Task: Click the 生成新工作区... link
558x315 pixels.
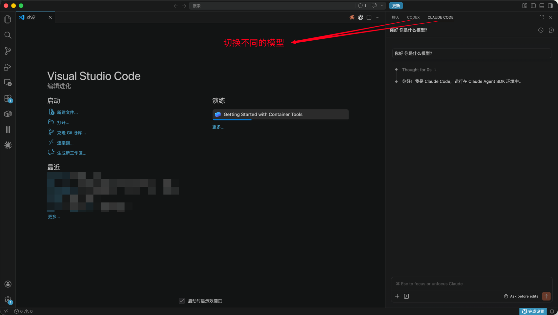Action: (x=72, y=153)
